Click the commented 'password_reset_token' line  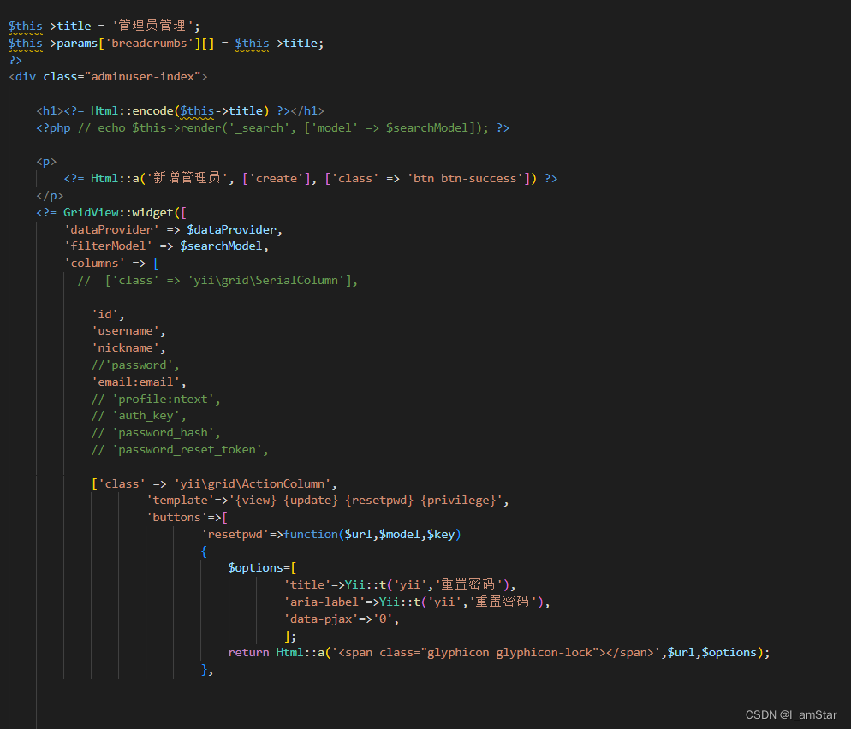[180, 450]
